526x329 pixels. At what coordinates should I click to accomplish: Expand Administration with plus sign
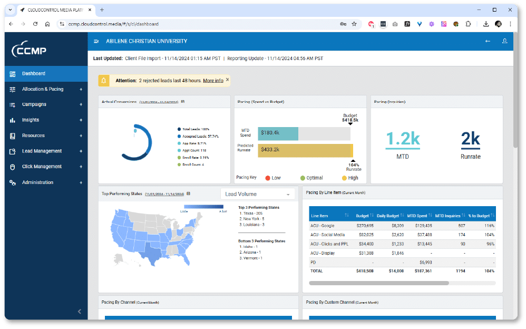(x=81, y=182)
